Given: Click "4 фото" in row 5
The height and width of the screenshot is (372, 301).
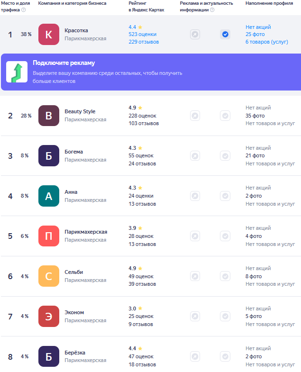Looking at the screenshot, I should pos(254,236).
